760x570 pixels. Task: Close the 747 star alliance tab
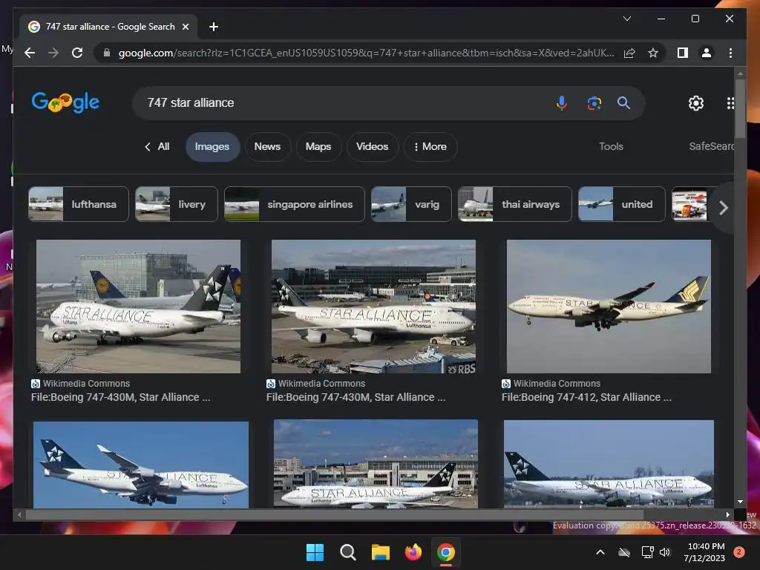pyautogui.click(x=185, y=27)
